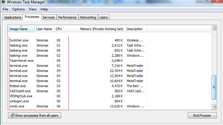The image size is (223, 125).
Task: Click 'VAIO Upd...' description cell
Action: pyautogui.click(x=135, y=91)
